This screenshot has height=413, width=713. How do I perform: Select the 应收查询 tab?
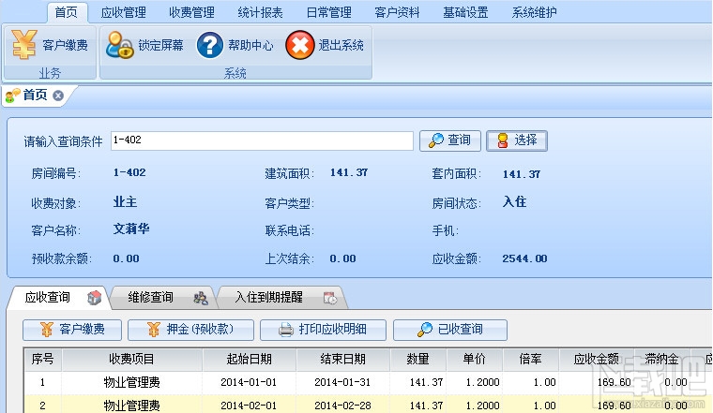[x=58, y=298]
